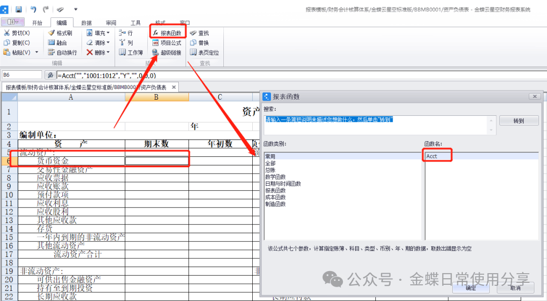Click the 剪切(X) cut icon
Viewport: 547px width, 301px height.
pyautogui.click(x=7, y=33)
